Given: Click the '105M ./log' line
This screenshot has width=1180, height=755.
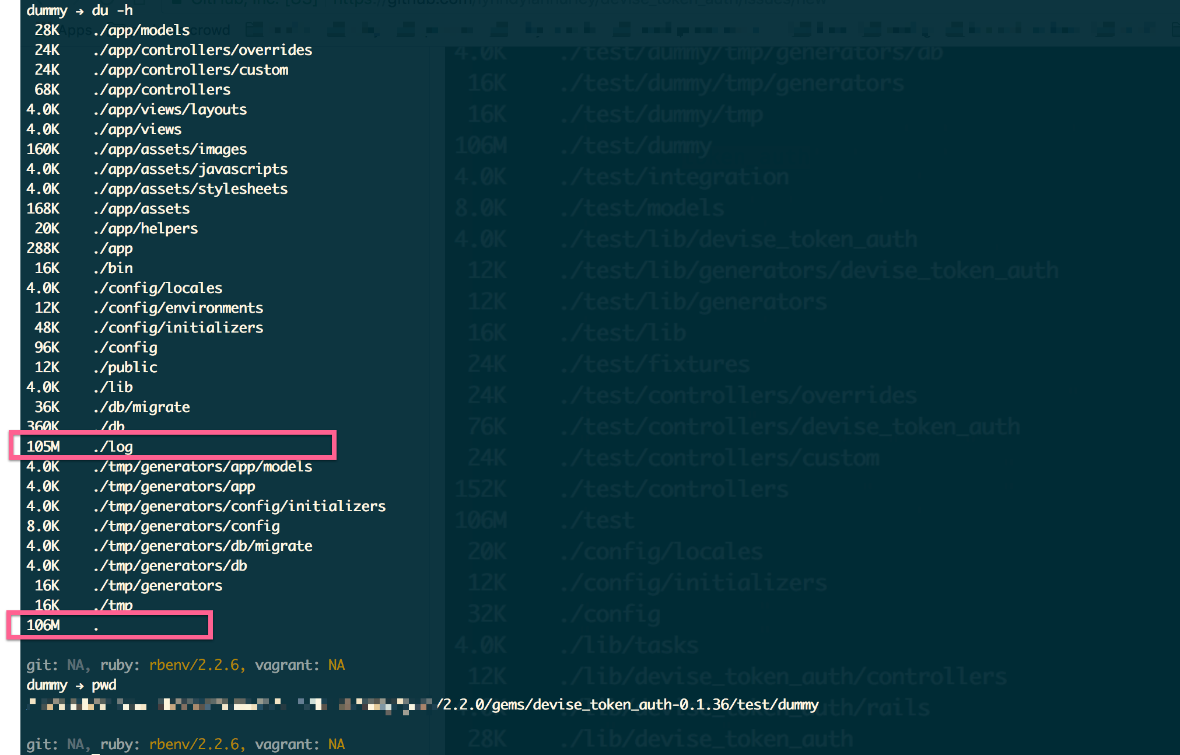Looking at the screenshot, I should 79,447.
